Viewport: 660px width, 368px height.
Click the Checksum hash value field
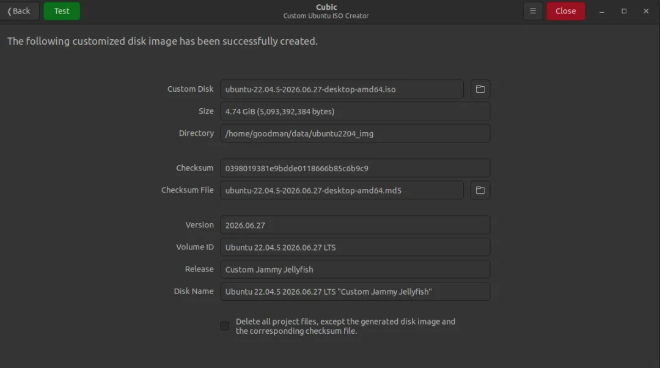(x=355, y=168)
